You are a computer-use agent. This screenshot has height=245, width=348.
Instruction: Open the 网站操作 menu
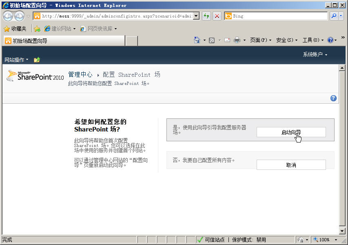[x=16, y=60]
